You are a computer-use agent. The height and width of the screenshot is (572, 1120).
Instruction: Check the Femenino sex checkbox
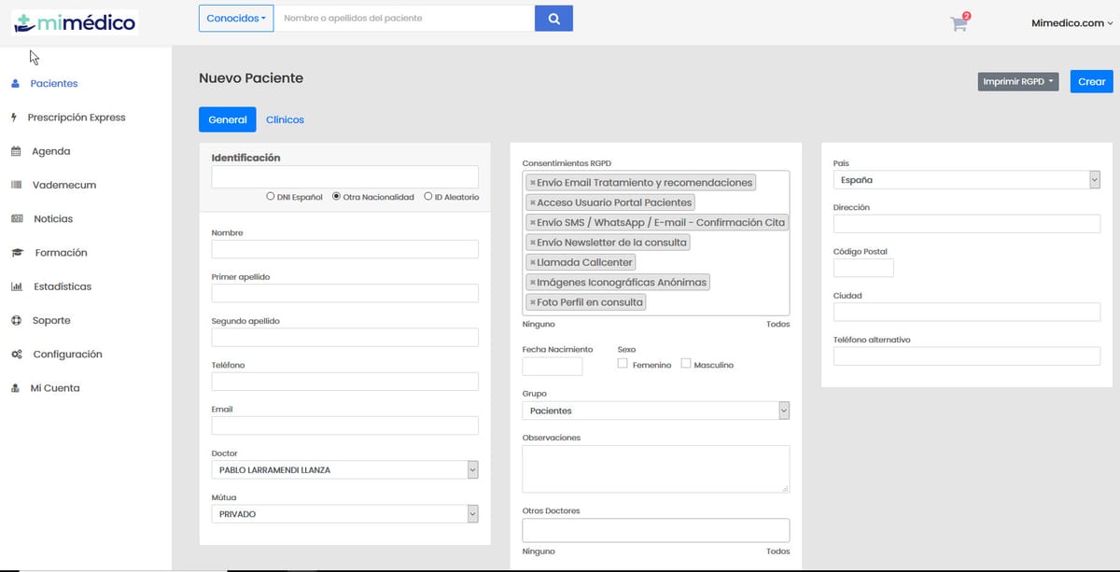[623, 364]
